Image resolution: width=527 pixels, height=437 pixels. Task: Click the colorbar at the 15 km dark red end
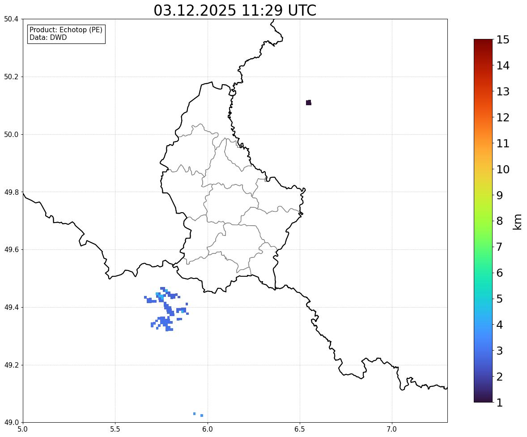click(483, 40)
